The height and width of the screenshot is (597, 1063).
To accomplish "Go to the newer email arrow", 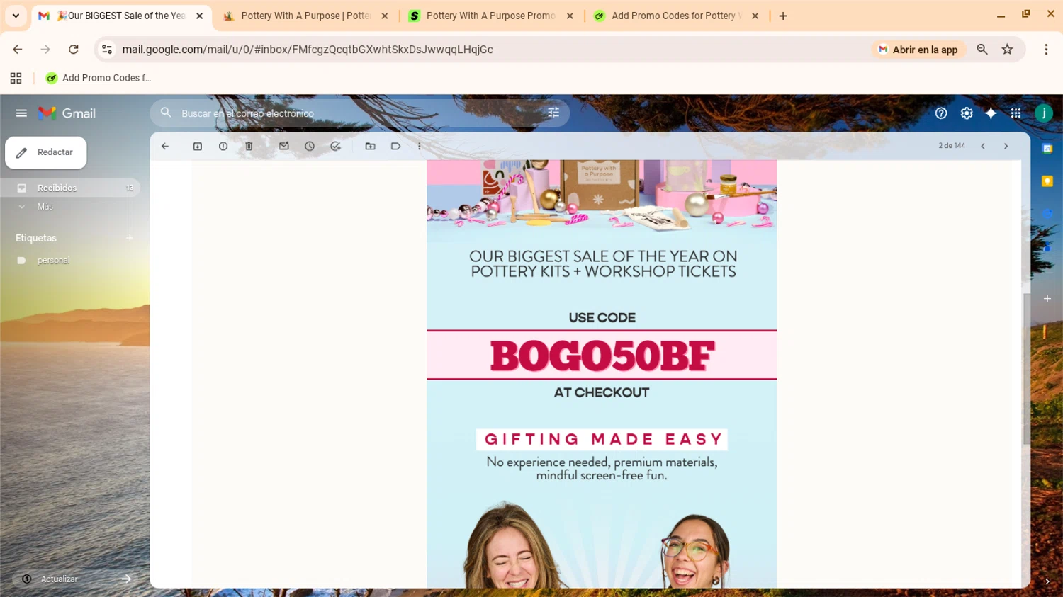I will 983,146.
